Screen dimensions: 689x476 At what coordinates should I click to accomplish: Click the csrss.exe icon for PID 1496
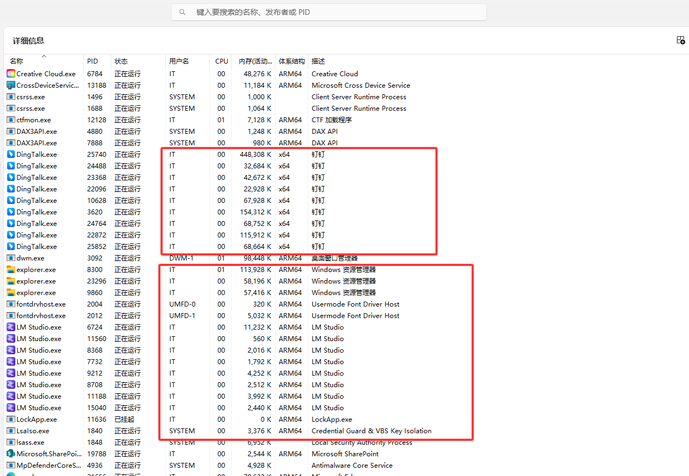(11, 97)
